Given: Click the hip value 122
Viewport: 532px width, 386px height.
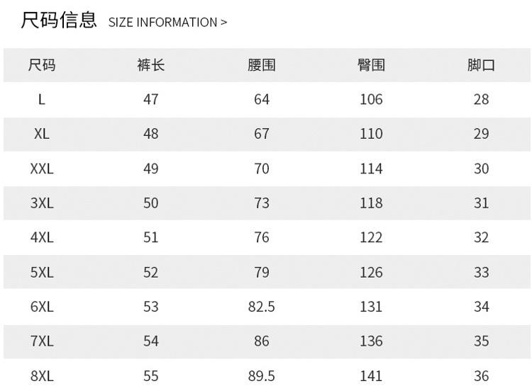Looking at the screenshot, I should click(x=371, y=237).
